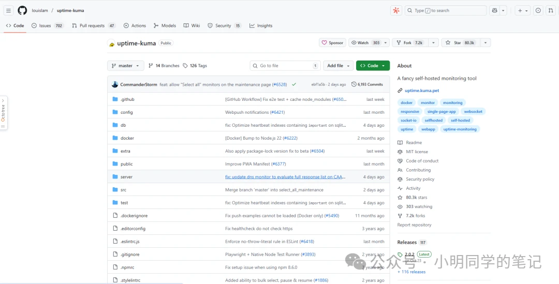Open the Security tab
559x284 pixels.
225,26
